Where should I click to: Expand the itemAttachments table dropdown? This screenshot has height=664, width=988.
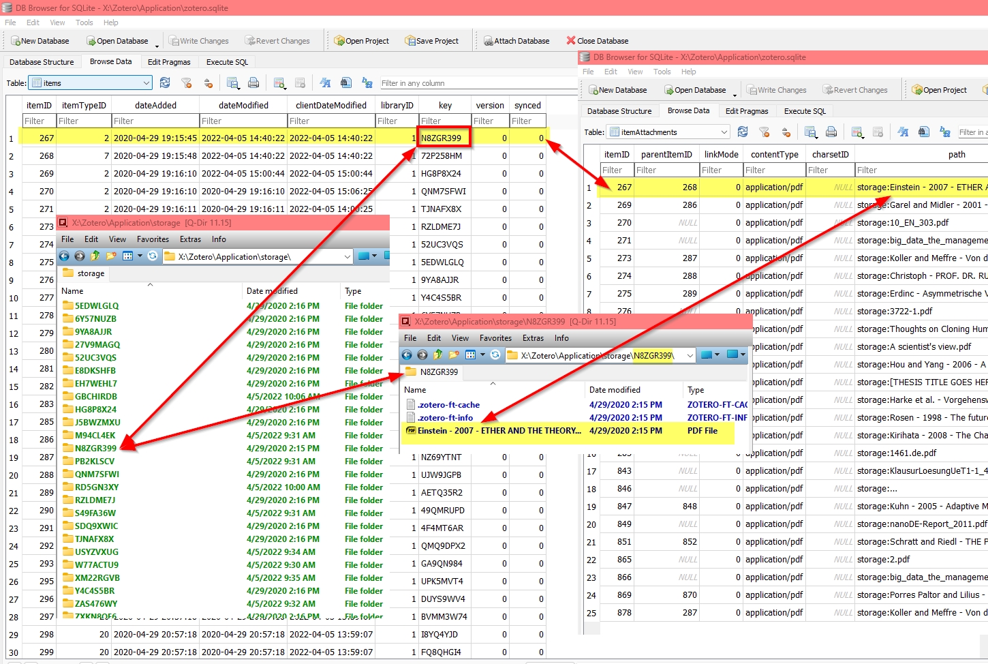tap(724, 132)
